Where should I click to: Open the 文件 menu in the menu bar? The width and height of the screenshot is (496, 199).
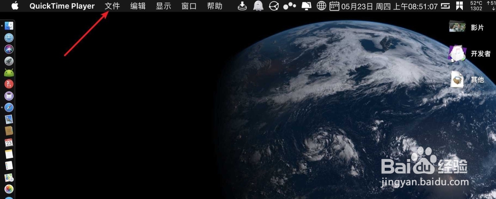[112, 6]
